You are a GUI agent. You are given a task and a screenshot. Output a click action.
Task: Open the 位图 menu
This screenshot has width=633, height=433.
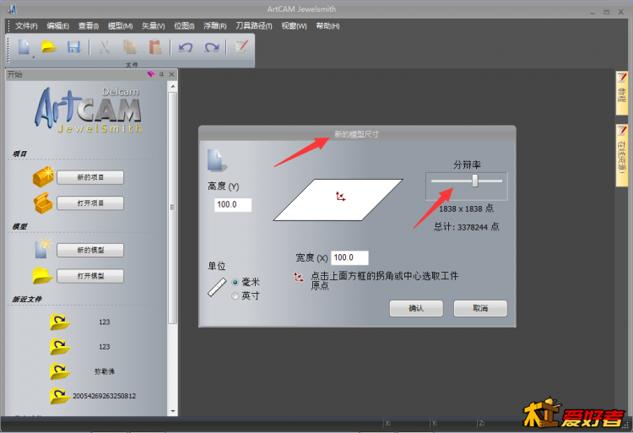(x=184, y=26)
